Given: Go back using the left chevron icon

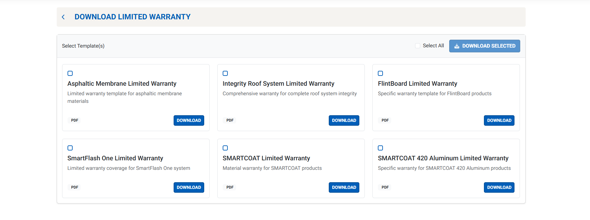Looking at the screenshot, I should (63, 17).
